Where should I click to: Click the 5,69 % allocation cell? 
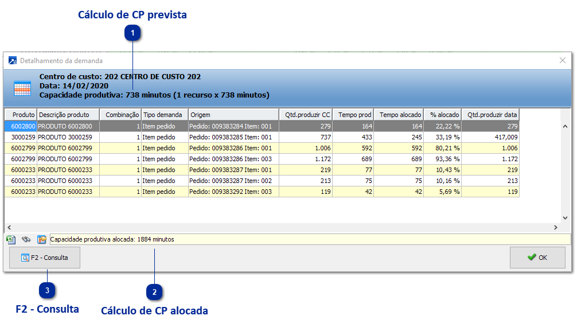[x=443, y=192]
